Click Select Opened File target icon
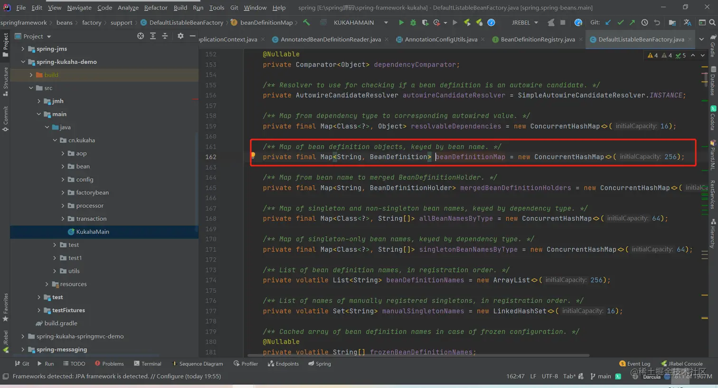This screenshot has width=718, height=388. (141, 36)
